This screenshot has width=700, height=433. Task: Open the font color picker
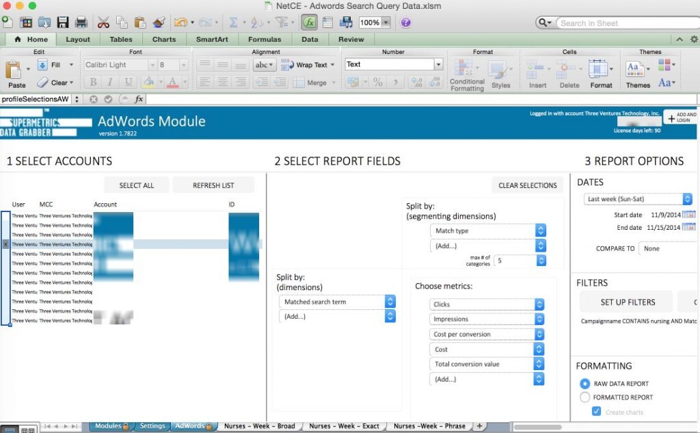[x=172, y=82]
